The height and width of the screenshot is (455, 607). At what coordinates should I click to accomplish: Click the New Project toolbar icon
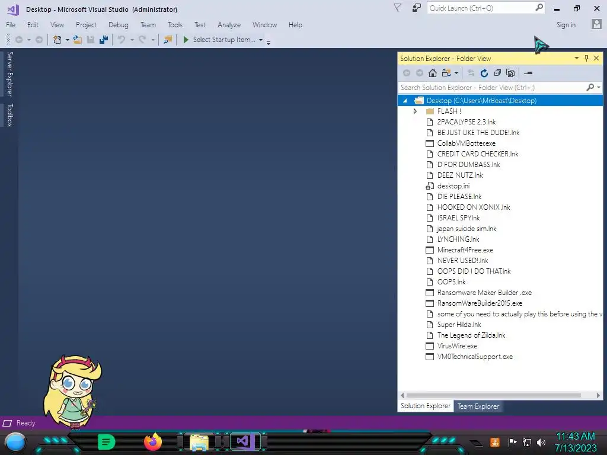click(x=57, y=40)
